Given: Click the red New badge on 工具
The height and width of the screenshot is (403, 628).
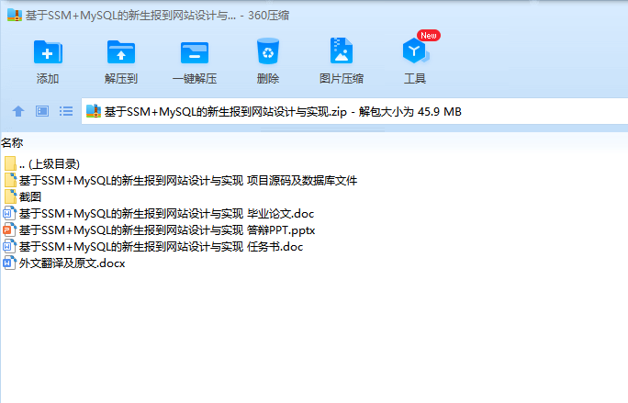Looking at the screenshot, I should [429, 35].
